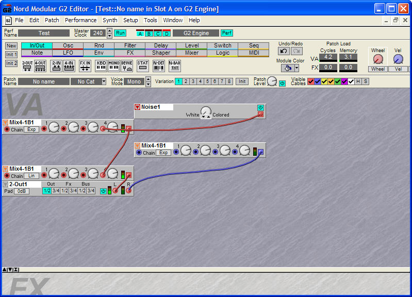
Task: Insert the FX IN module icon
Action: [85, 65]
